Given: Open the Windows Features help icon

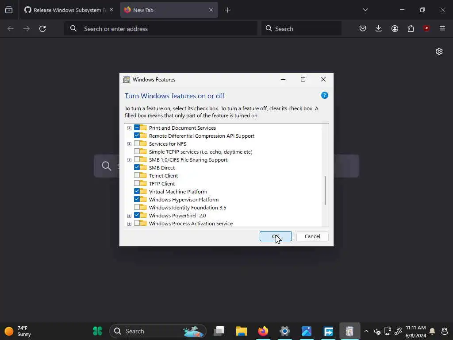Looking at the screenshot, I should (324, 96).
